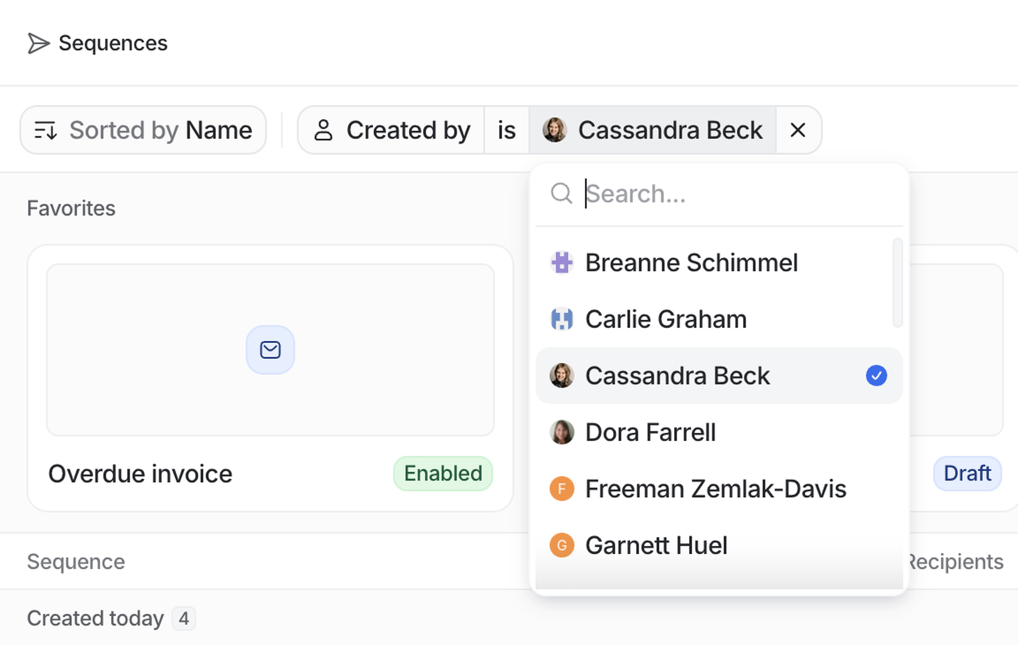
Task: Click the creator list scrollbar
Action: 897,282
